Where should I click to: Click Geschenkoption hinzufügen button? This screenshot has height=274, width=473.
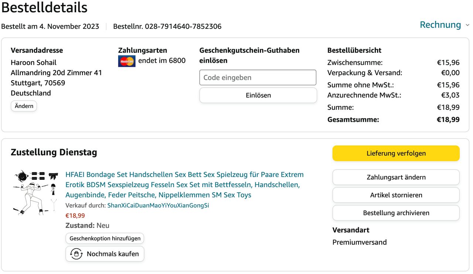pos(105,239)
